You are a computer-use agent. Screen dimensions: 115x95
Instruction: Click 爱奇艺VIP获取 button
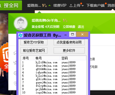tap(34, 42)
